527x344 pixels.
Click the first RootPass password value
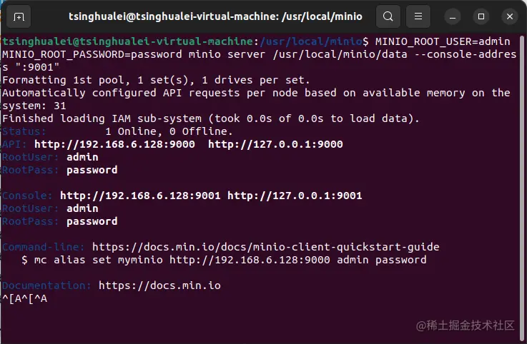tap(92, 170)
